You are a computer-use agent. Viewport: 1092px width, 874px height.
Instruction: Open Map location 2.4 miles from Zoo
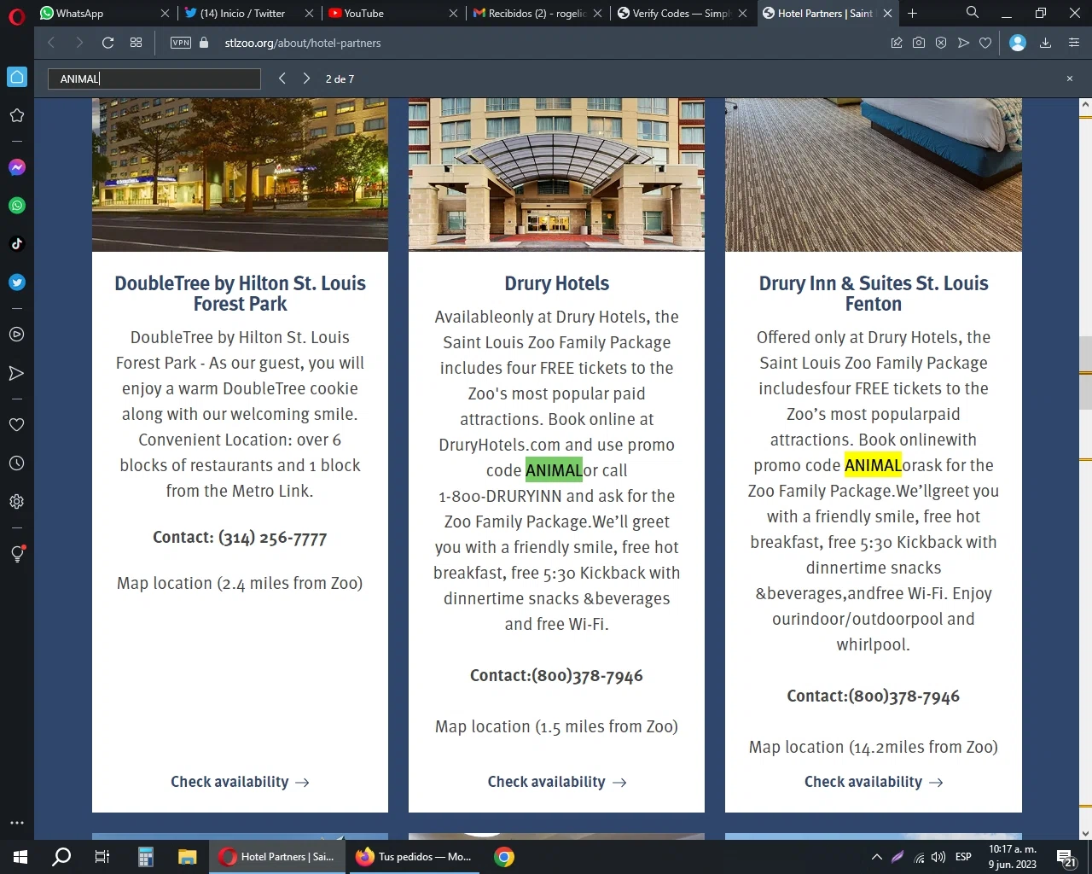(240, 583)
